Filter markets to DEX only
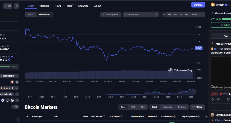 pos(143,107)
